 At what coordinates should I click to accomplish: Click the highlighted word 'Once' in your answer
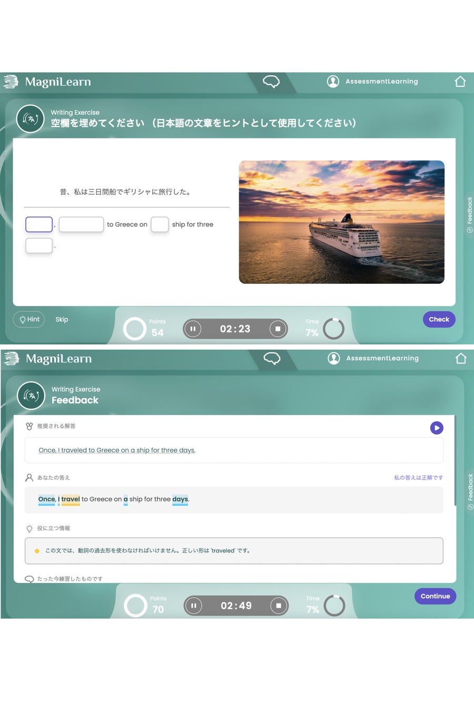tap(46, 499)
